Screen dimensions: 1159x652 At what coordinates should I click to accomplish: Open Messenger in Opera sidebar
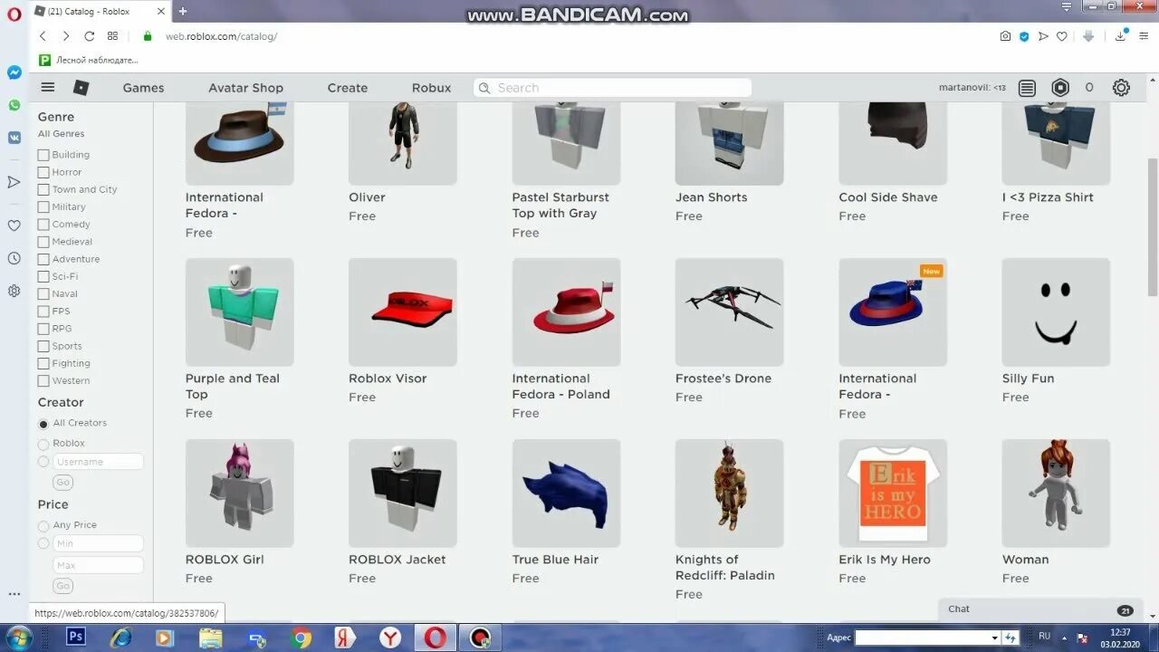click(14, 72)
